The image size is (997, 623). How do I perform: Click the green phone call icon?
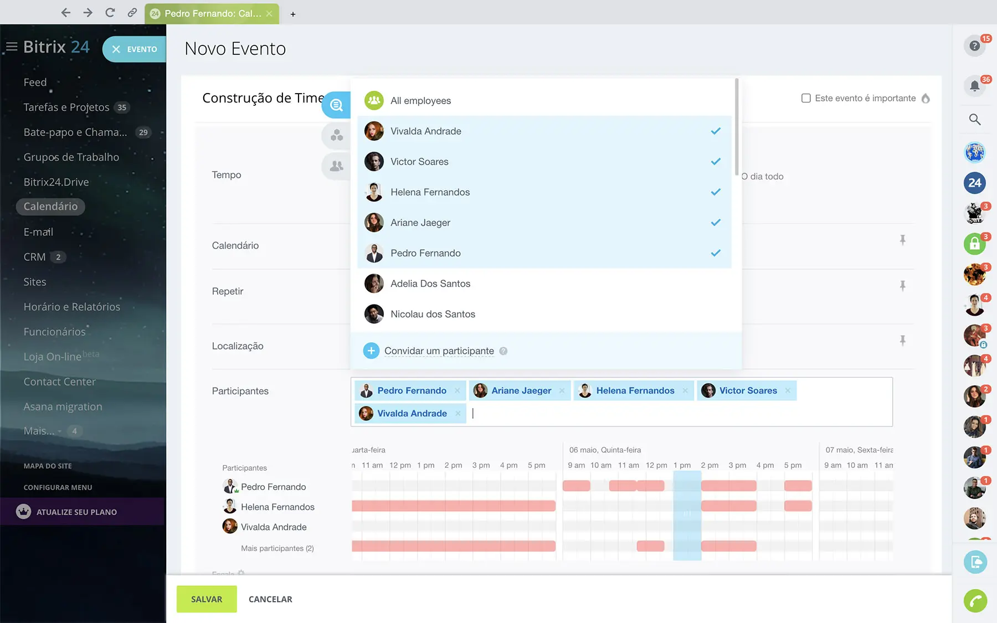coord(975,600)
